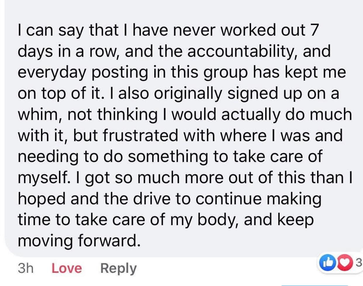Click the blue thumbs-up reaction icon

[x=328, y=263]
